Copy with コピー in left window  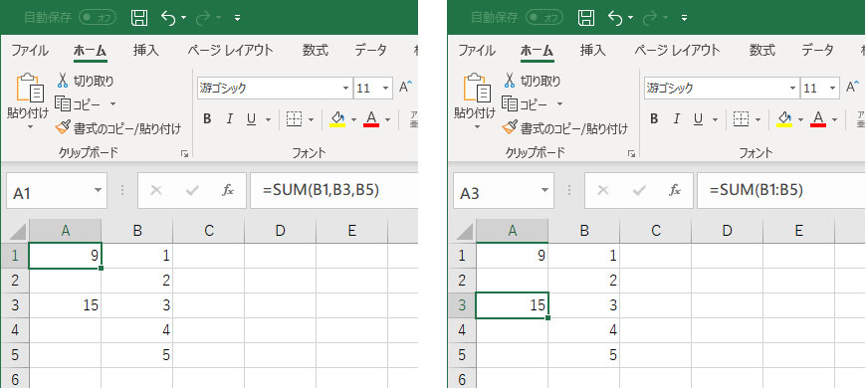point(78,104)
